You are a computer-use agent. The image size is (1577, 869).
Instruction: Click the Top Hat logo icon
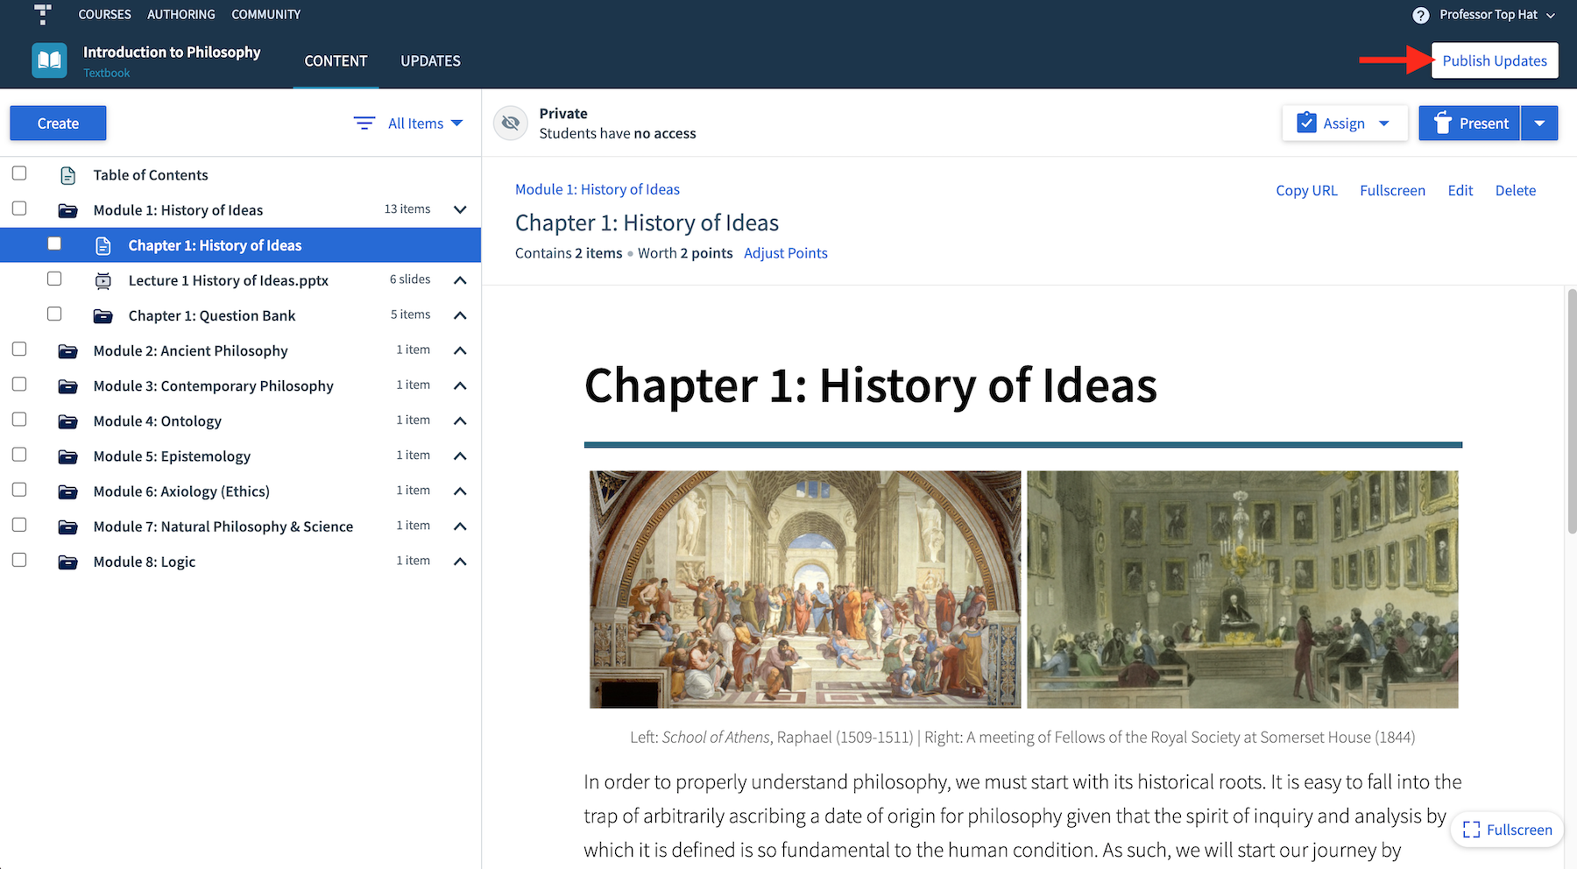[x=42, y=14]
